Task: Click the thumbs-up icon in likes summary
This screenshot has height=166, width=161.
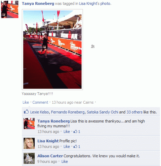Action: click(26, 112)
